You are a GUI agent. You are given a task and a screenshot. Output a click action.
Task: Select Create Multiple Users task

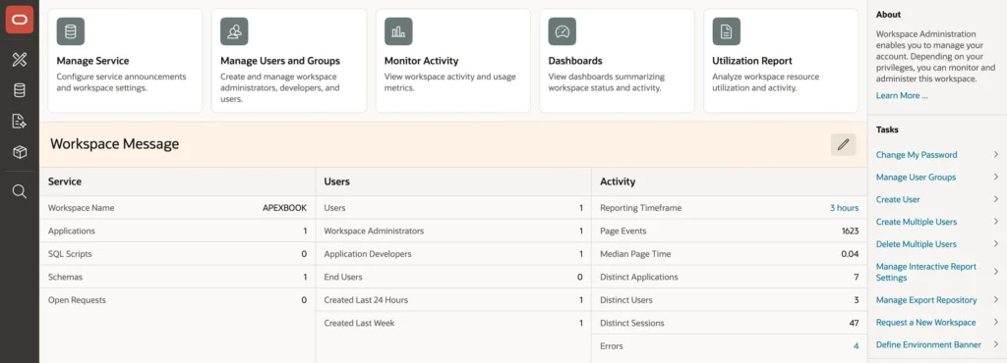click(917, 222)
